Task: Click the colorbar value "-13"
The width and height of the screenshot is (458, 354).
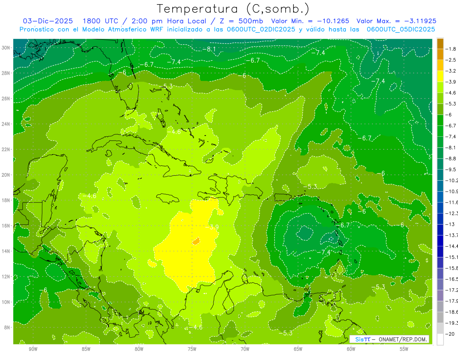Action: point(450,224)
